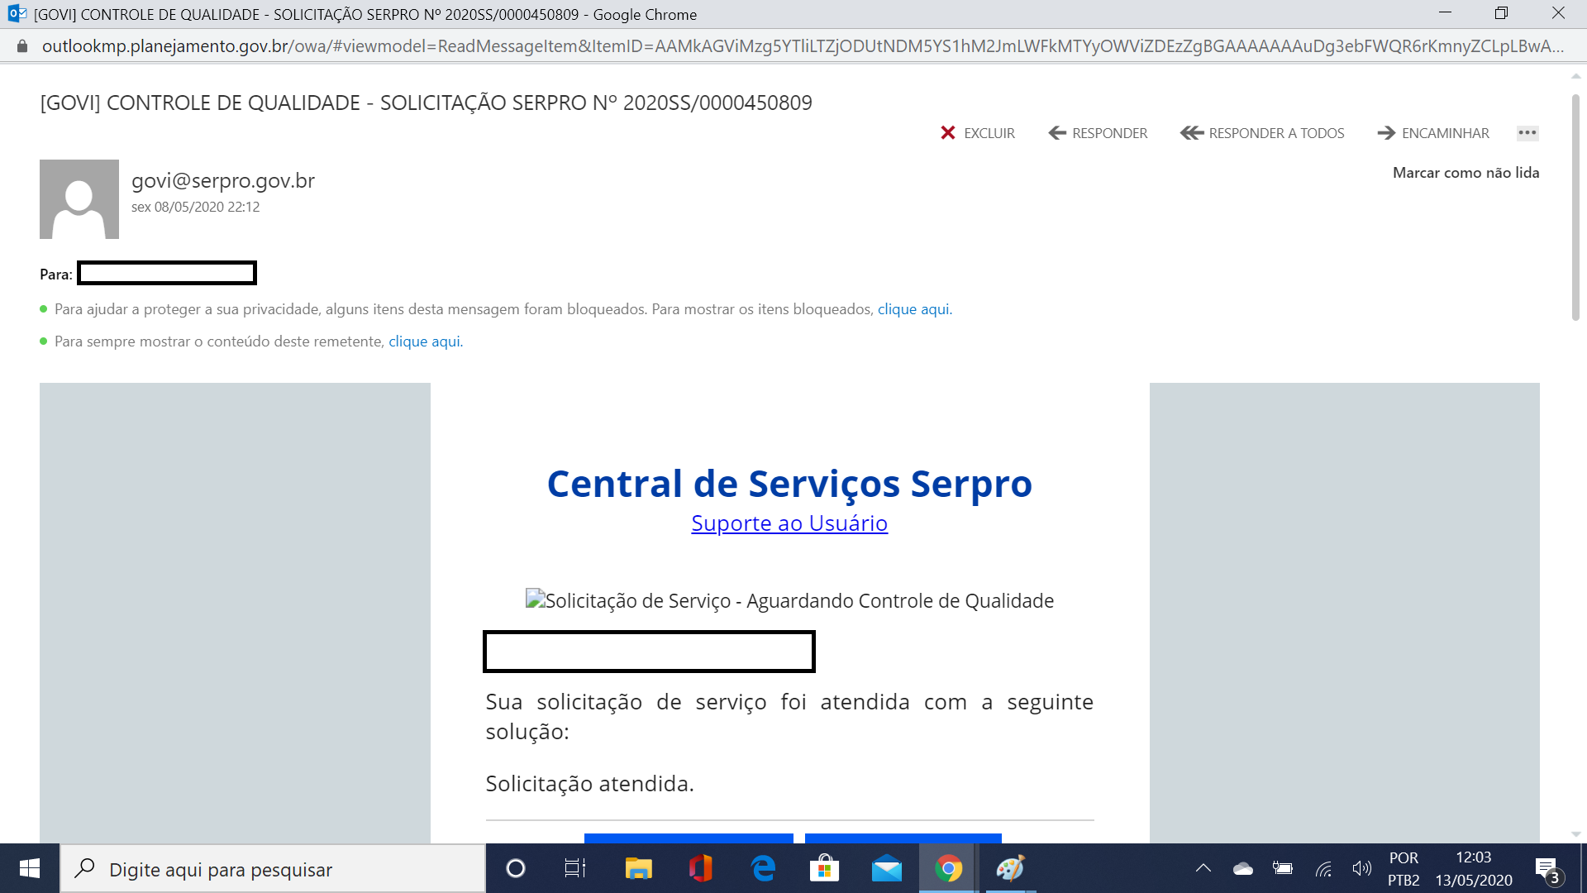Open the Windows Start menu
Image resolution: width=1587 pixels, height=893 pixels.
(x=29, y=868)
